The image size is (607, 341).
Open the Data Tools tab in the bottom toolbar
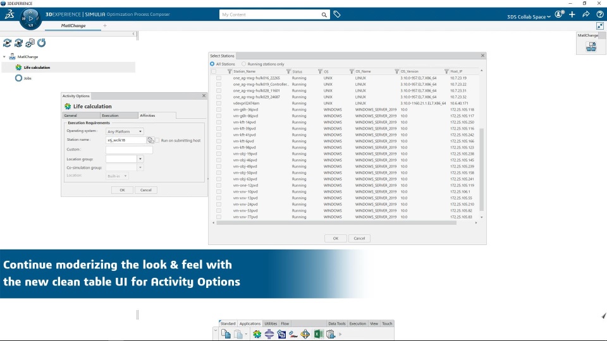pyautogui.click(x=337, y=323)
